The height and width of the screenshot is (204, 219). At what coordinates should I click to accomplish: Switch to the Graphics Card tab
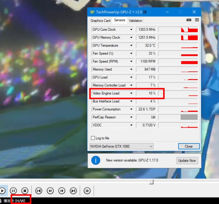coord(100,21)
